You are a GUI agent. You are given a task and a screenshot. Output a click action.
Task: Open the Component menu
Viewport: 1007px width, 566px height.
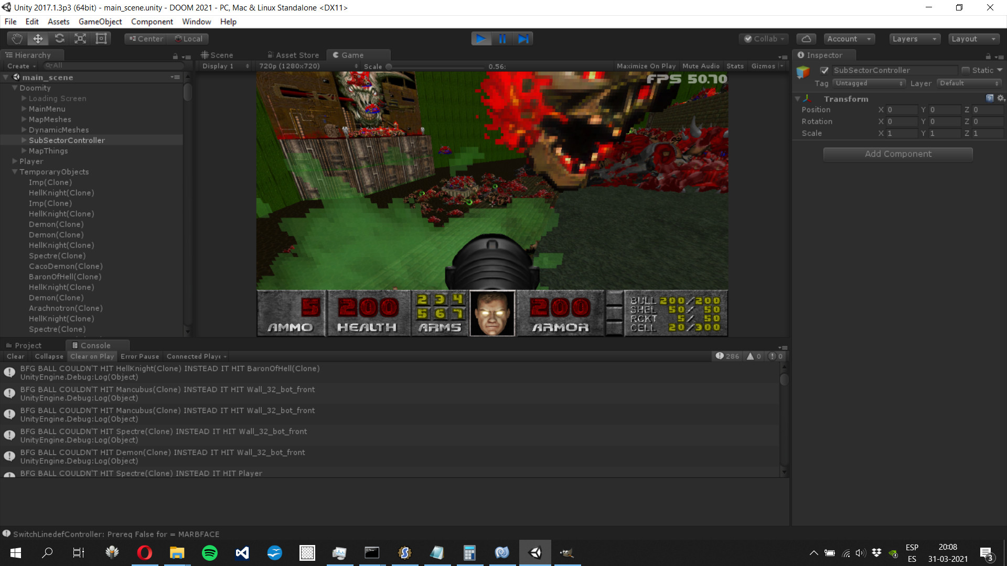(152, 21)
